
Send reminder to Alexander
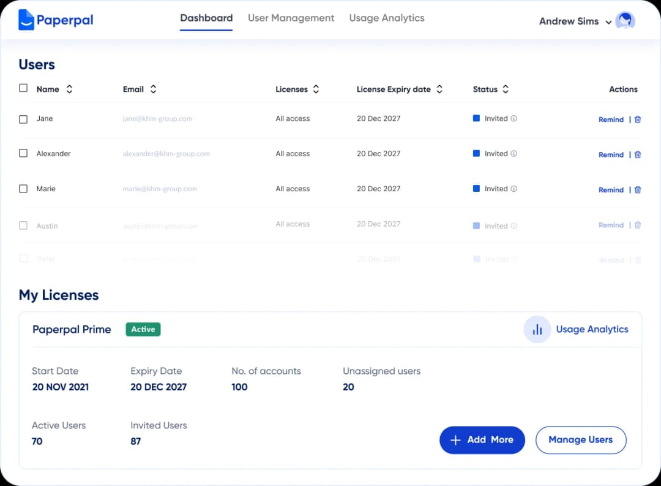(611, 154)
